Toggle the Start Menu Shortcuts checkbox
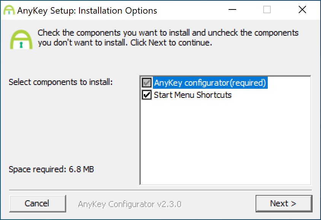This screenshot has width=321, height=220. 146,95
